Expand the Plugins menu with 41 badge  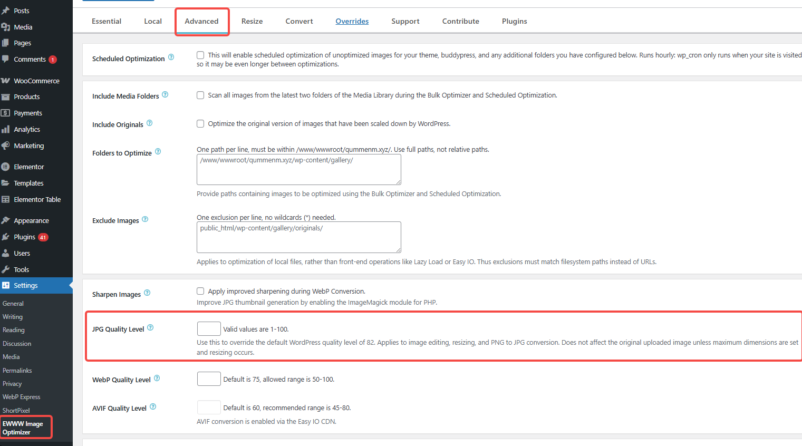pyautogui.click(x=24, y=236)
